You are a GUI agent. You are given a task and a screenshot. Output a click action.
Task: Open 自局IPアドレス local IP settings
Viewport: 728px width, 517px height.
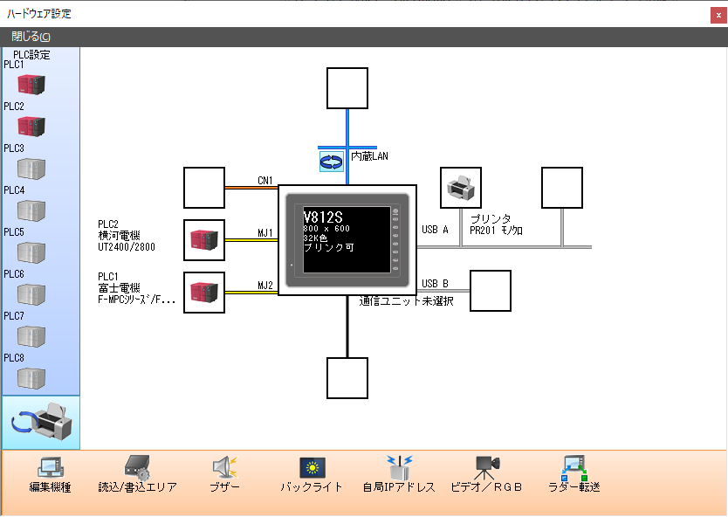click(399, 474)
